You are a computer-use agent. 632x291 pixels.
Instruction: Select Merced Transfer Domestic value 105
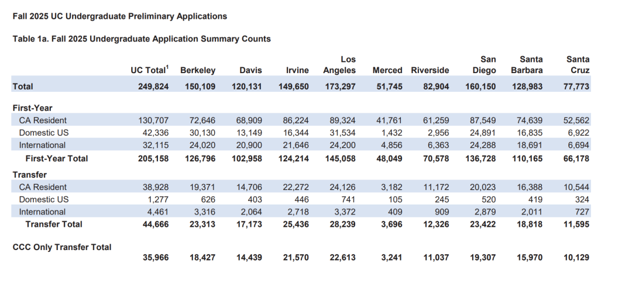[395, 199]
